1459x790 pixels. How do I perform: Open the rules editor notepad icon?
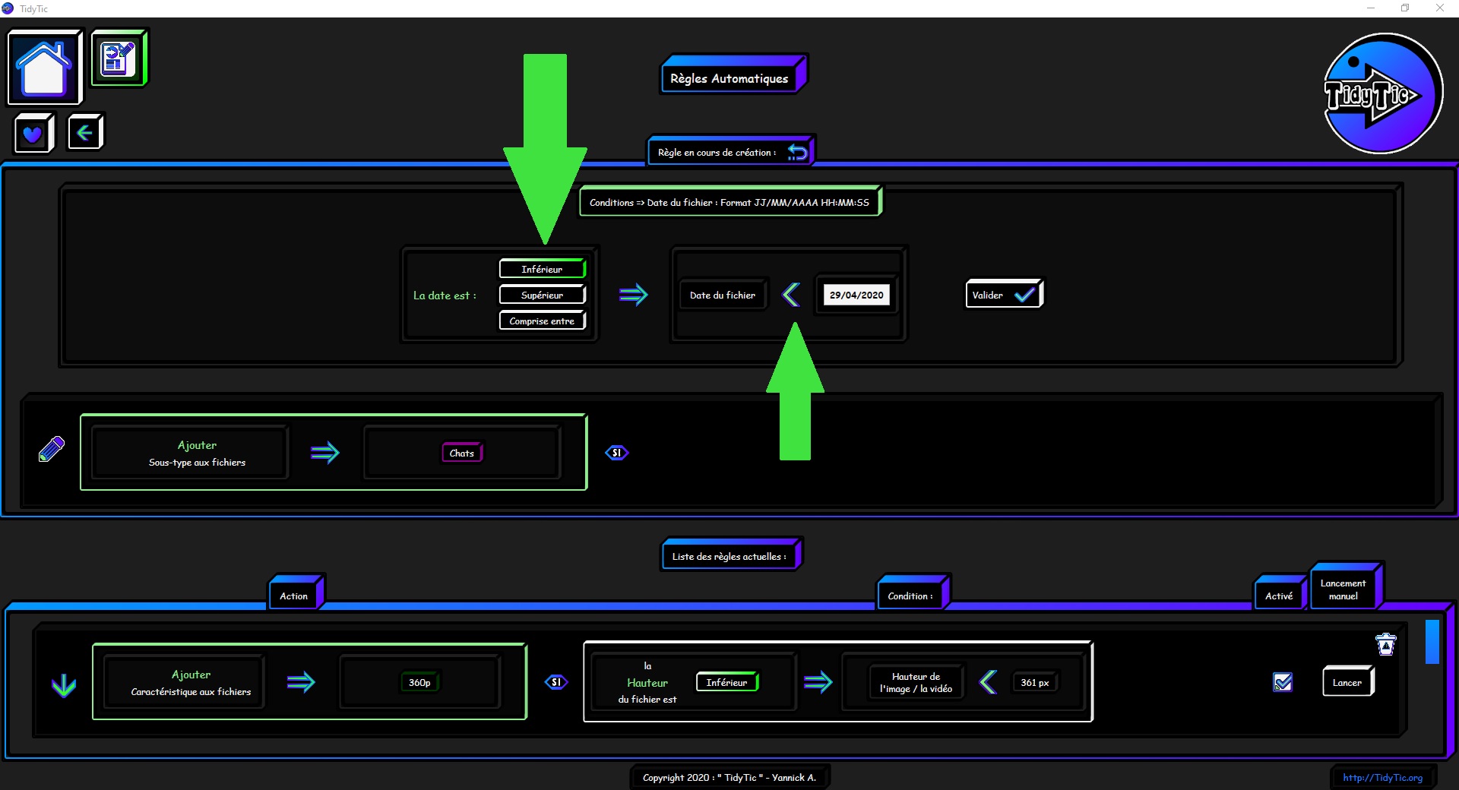[119, 58]
